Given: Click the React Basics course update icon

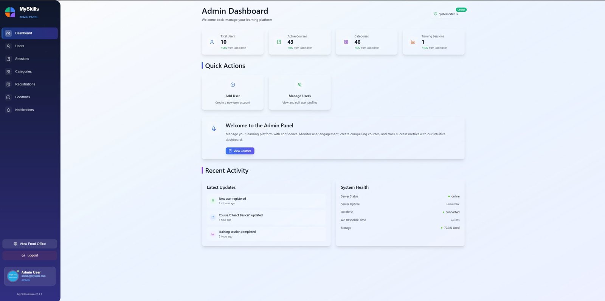Looking at the screenshot, I should click(213, 218).
